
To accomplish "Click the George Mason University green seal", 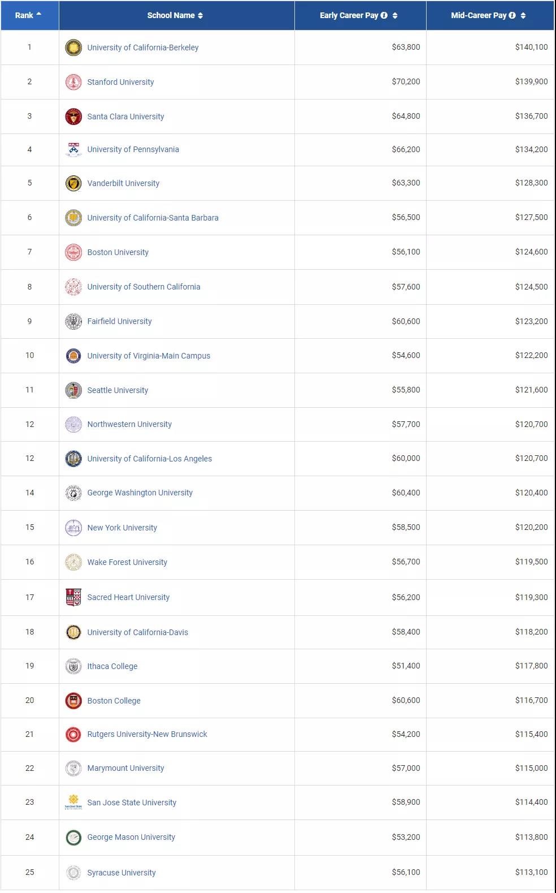I will tap(73, 837).
